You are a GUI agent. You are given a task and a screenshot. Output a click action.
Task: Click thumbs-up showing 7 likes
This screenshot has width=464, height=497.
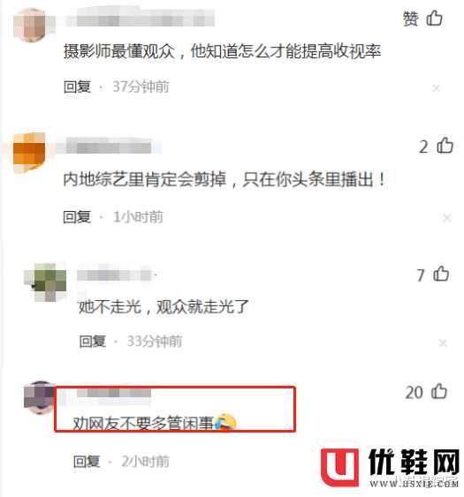(441, 274)
